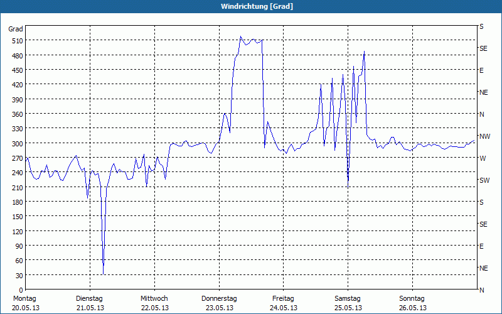The image size is (502, 314).
Task: Click 'E' compass label on the 450 gridline
Action: pyautogui.click(x=481, y=70)
